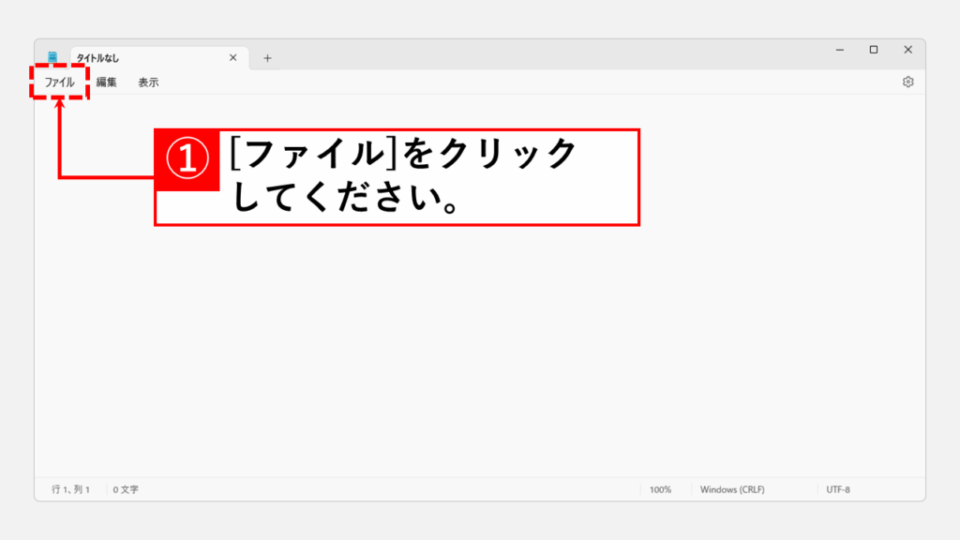Open the ファイル menu

59,82
